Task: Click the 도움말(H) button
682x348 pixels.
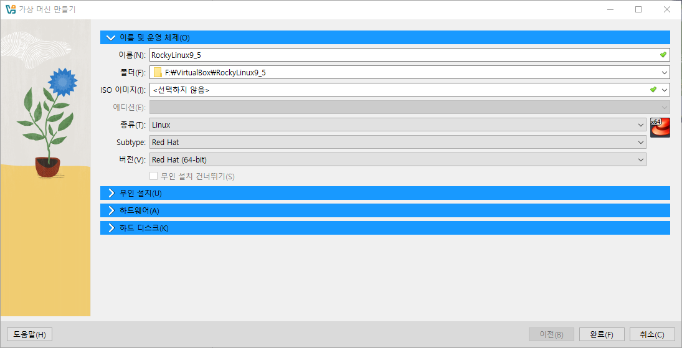Action: pos(29,334)
